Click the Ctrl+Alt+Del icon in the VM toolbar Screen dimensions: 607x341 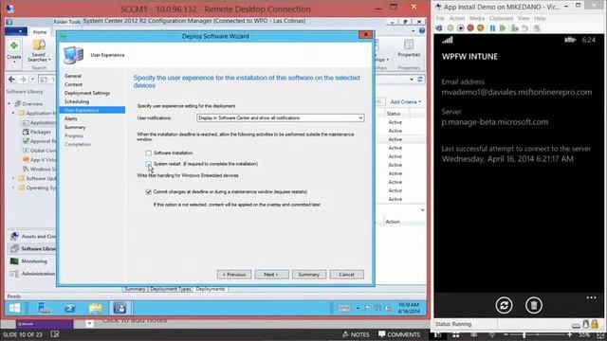[438, 28]
